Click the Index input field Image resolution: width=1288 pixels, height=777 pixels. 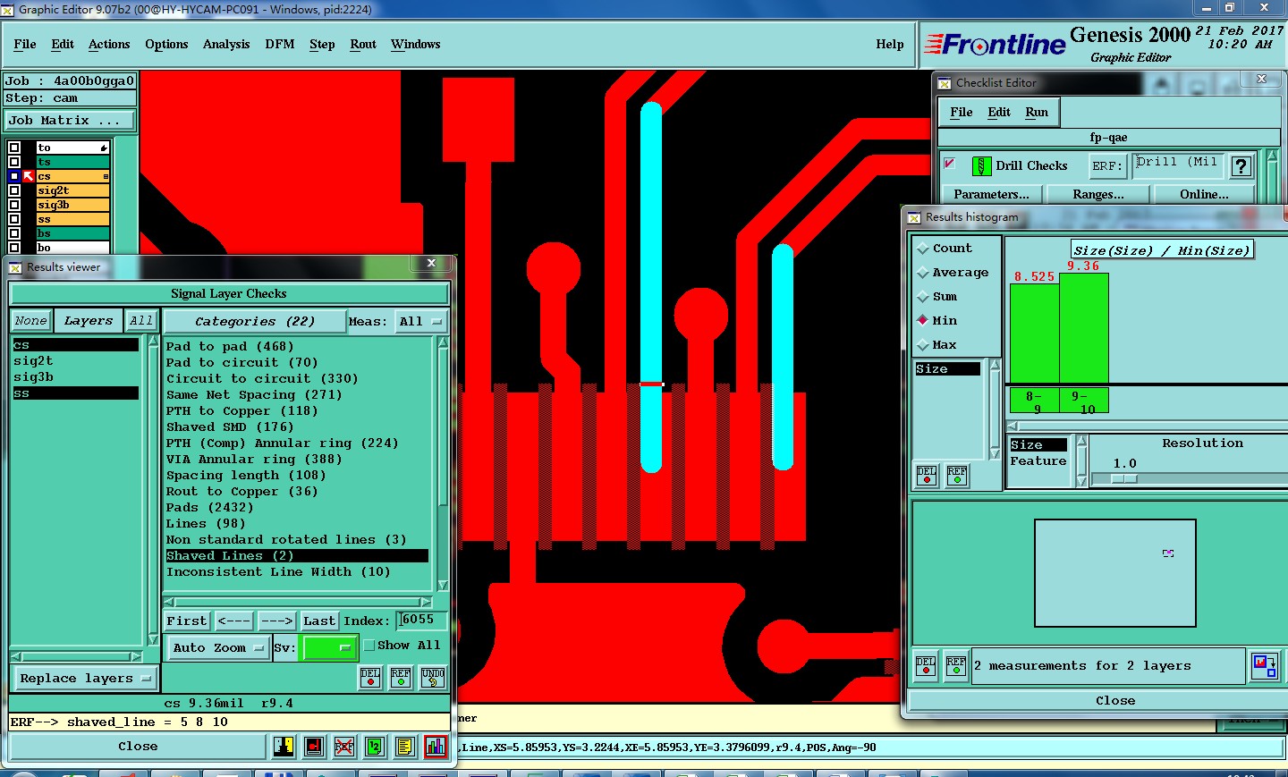[x=422, y=620]
